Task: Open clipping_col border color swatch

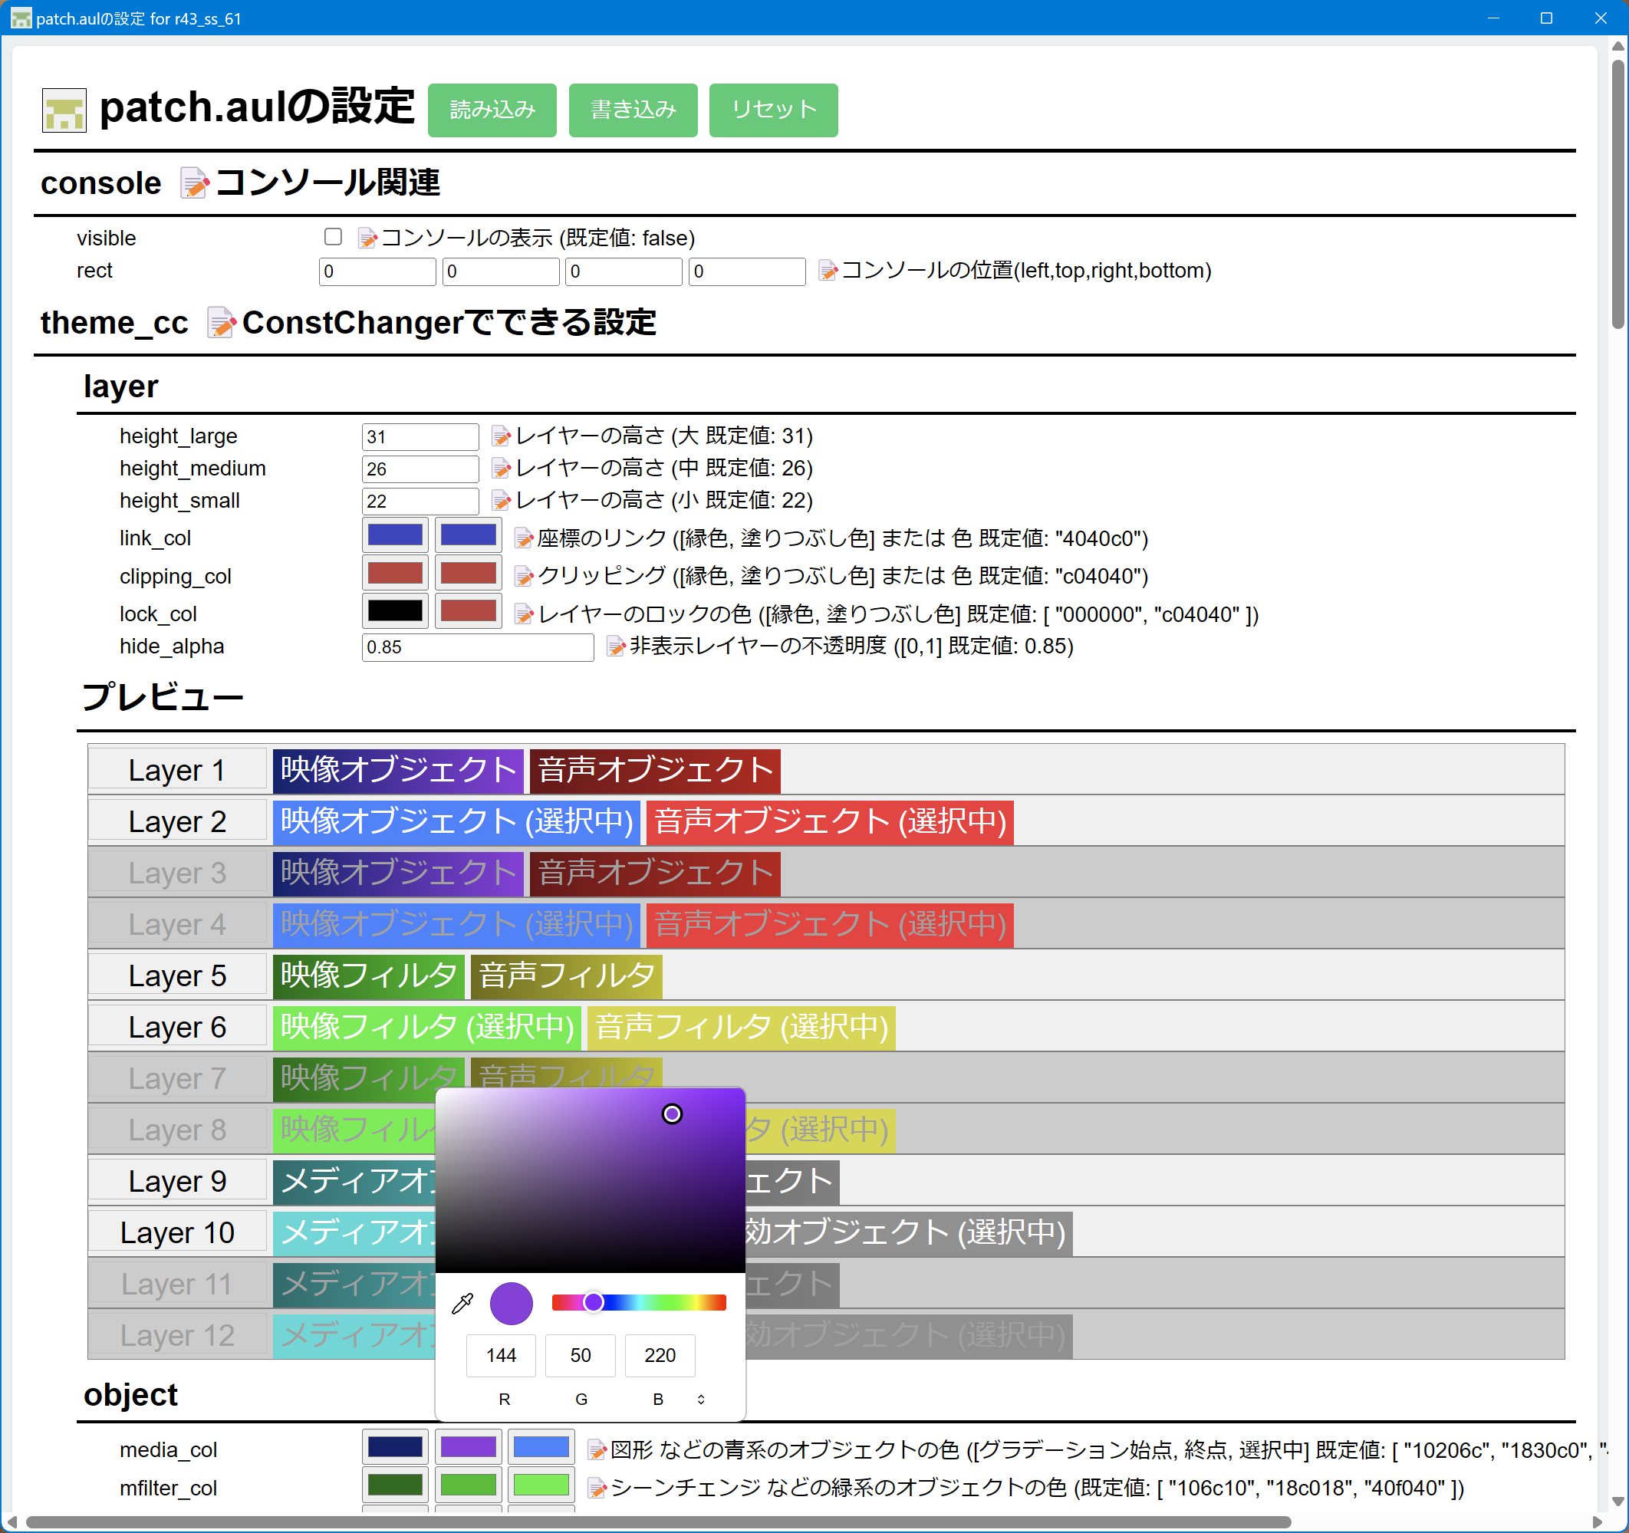Action: [x=395, y=574]
